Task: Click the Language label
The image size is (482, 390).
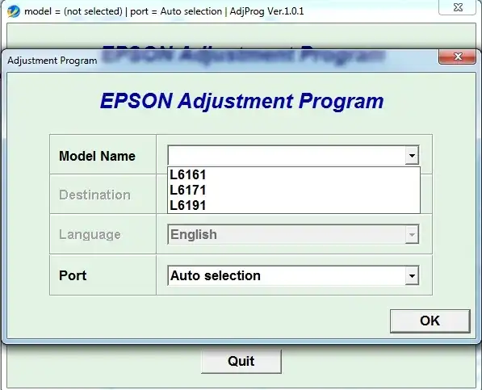Action: pos(90,234)
